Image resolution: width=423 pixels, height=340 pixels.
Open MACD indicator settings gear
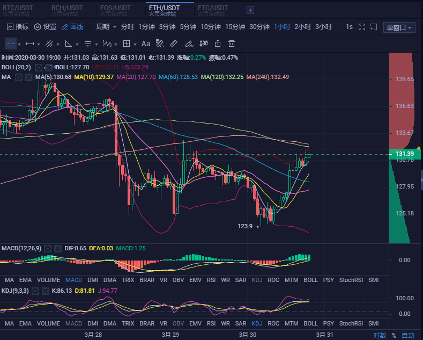pyautogui.click(x=48, y=248)
